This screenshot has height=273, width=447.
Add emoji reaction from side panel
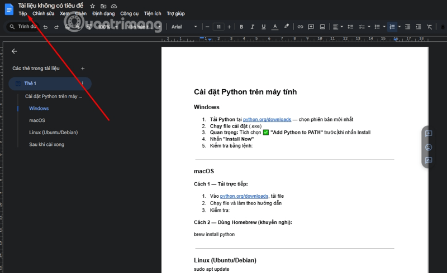pos(429,147)
